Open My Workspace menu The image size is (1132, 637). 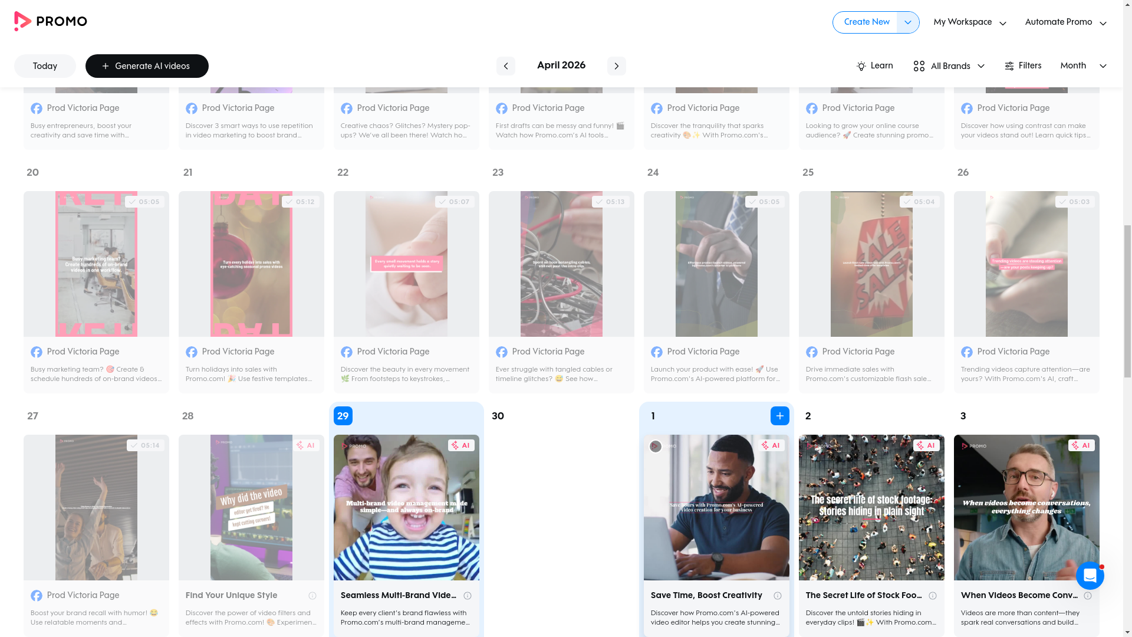[969, 22]
